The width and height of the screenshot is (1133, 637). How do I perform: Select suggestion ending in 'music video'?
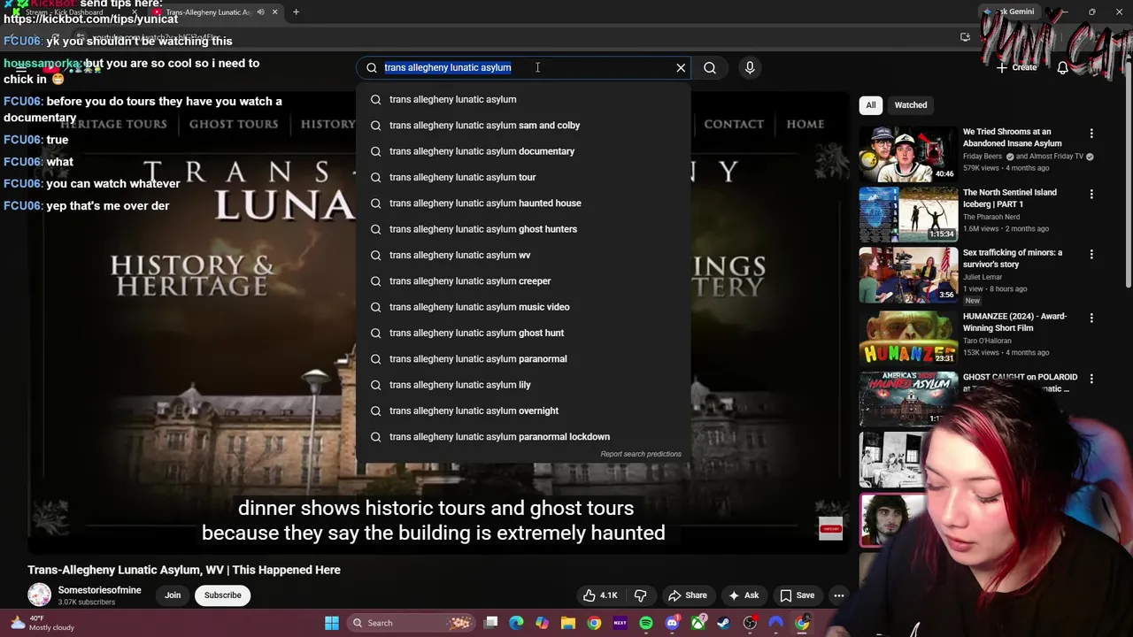pos(523,307)
